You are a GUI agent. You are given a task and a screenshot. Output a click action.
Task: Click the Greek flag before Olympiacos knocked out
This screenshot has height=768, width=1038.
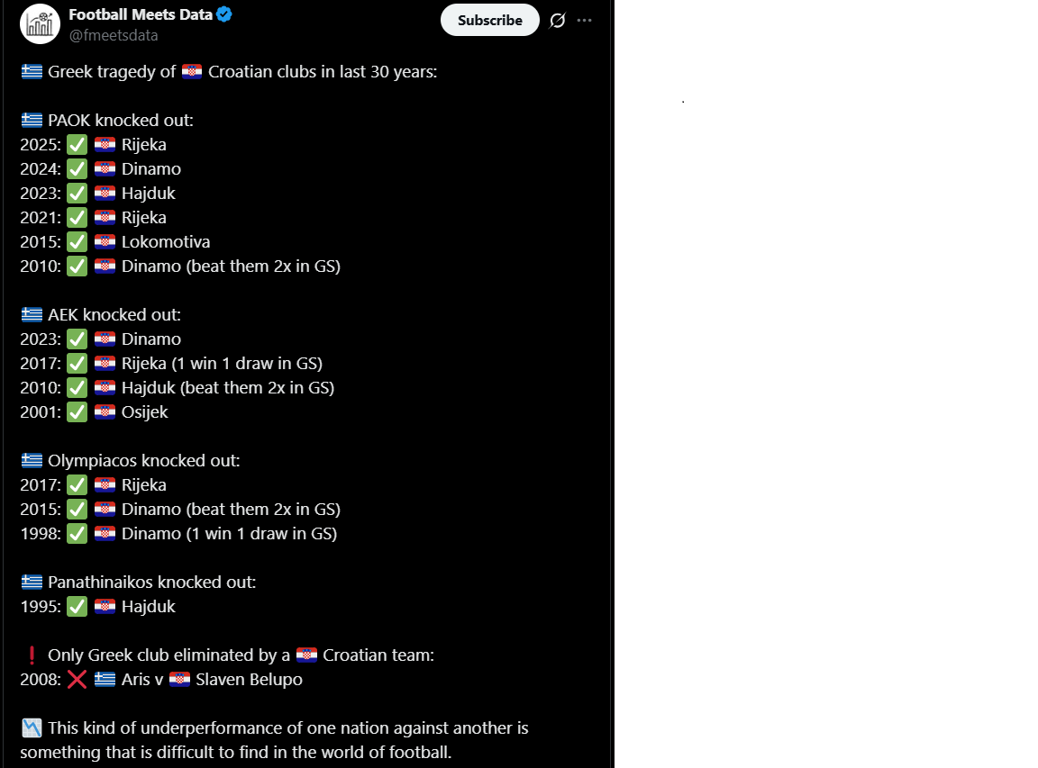click(32, 460)
